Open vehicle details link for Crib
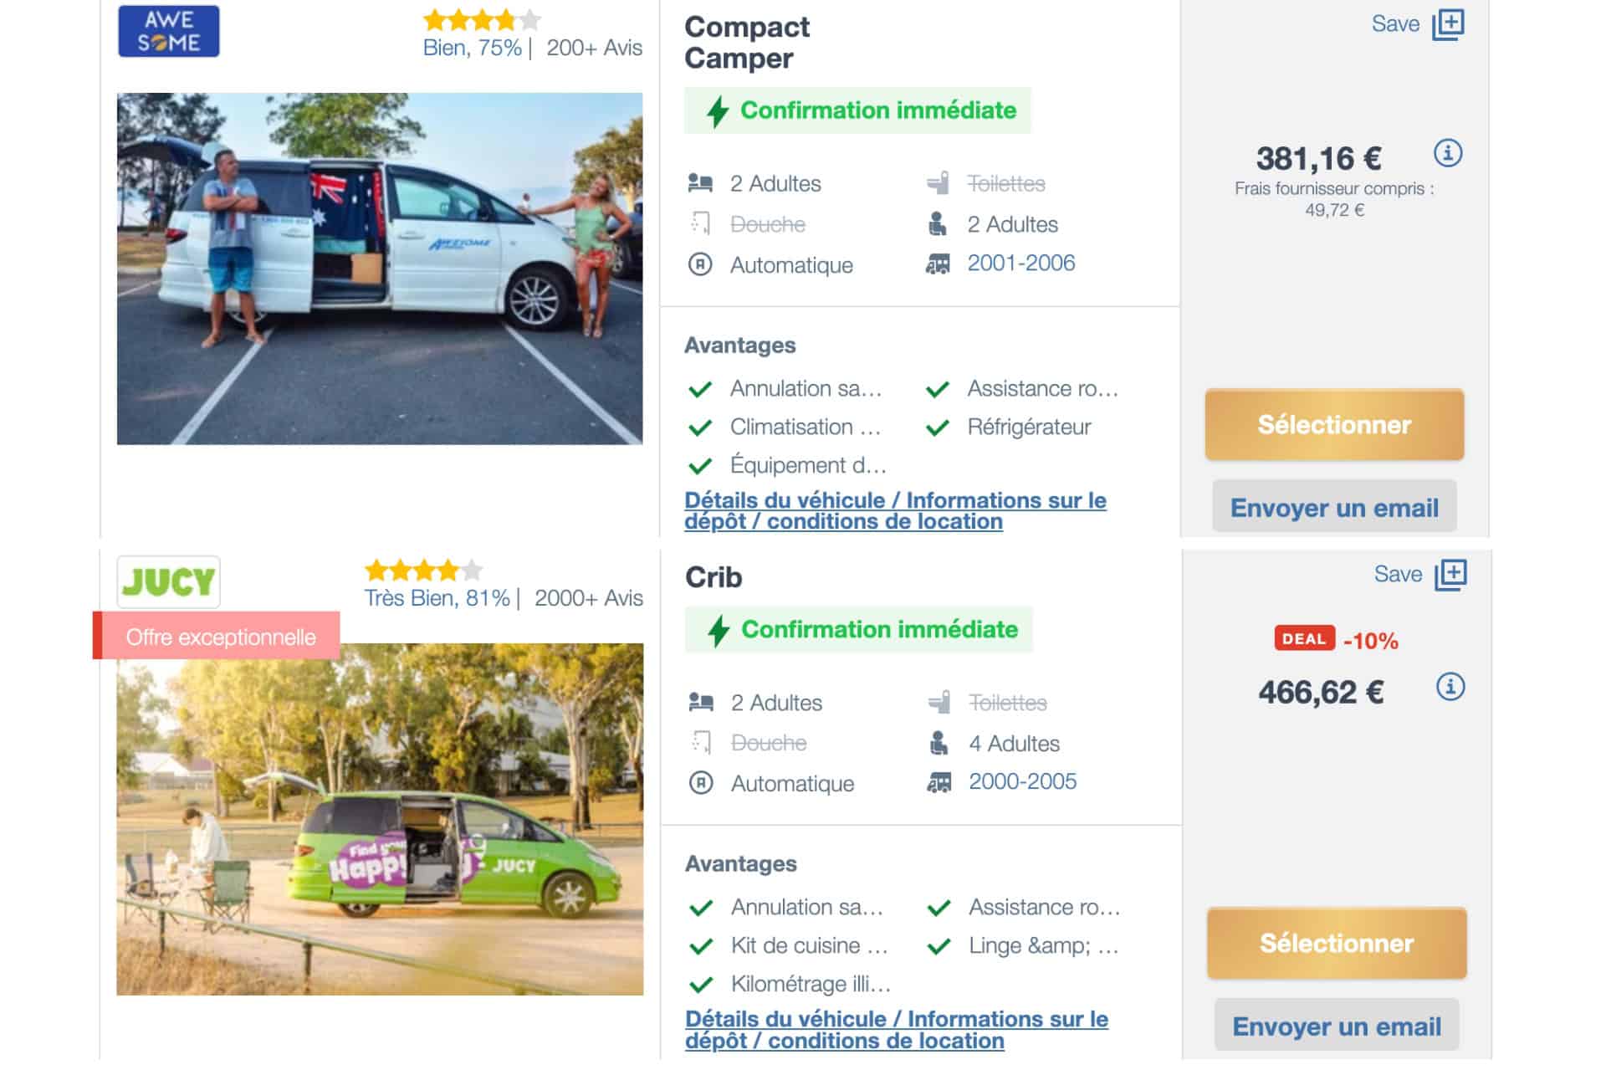This screenshot has height=1075, width=1606. click(x=896, y=1030)
